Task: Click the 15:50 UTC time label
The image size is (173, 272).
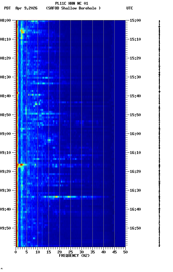Action: tap(135, 115)
